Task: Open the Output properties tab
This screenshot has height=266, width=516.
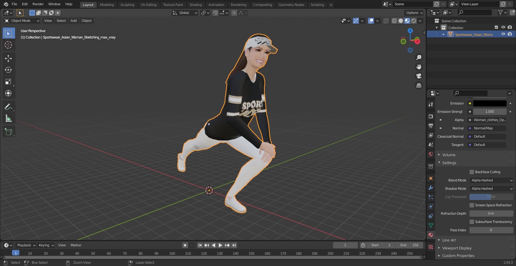Action: tap(431, 126)
